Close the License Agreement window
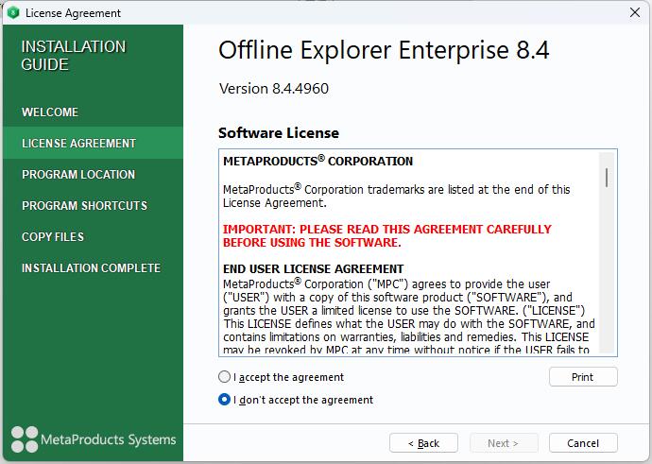The image size is (652, 464). tap(629, 13)
